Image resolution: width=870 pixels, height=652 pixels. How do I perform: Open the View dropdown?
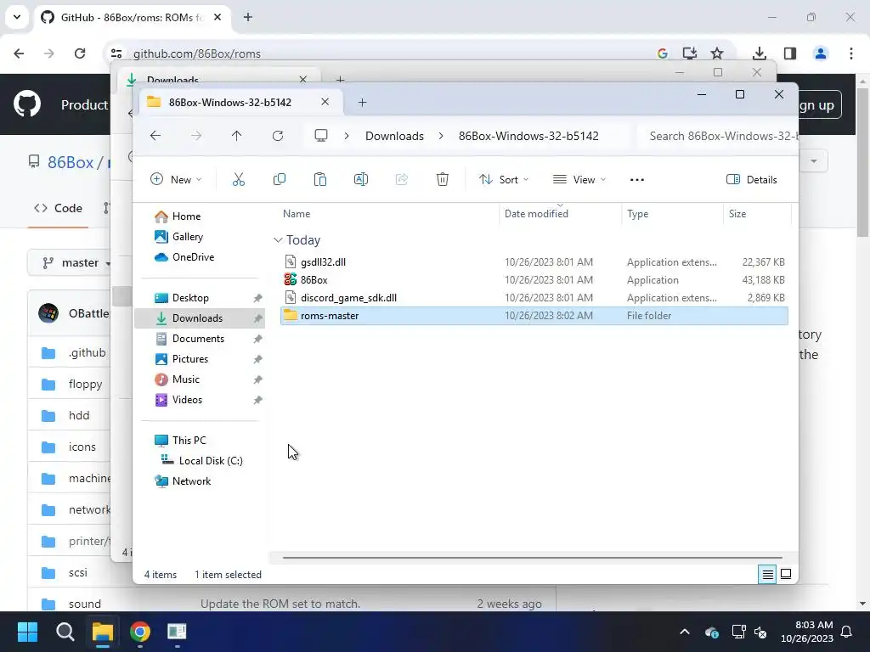pos(579,180)
